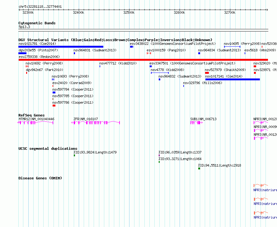The width and height of the screenshot is (277, 227).
Task: Click the 32500k ruler tick label
Action: coord(129,12)
